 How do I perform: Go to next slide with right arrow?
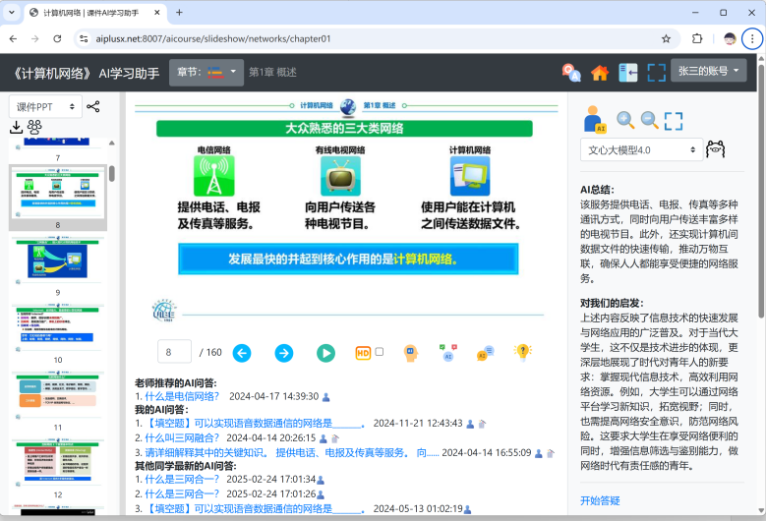pos(283,353)
